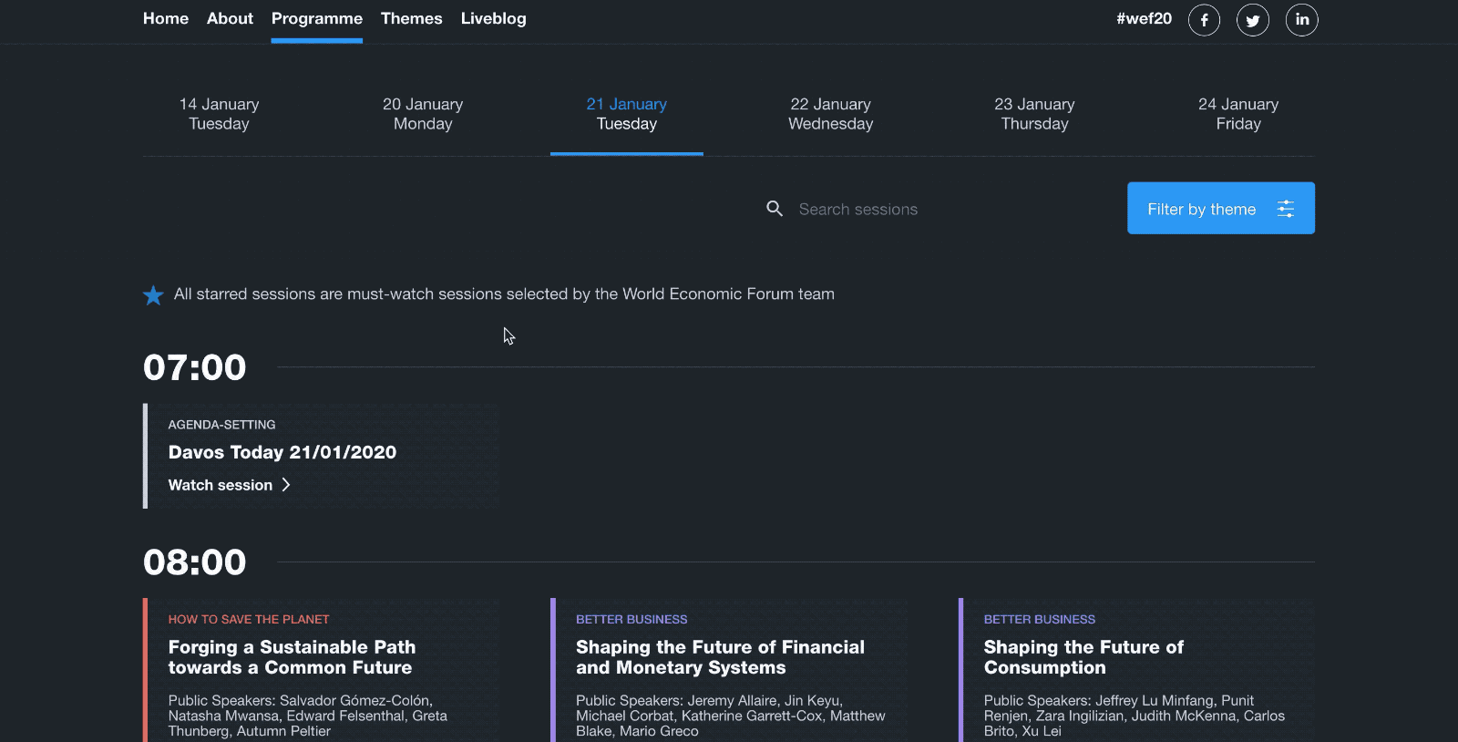Click Better Business label above Financial session

pyautogui.click(x=631, y=619)
